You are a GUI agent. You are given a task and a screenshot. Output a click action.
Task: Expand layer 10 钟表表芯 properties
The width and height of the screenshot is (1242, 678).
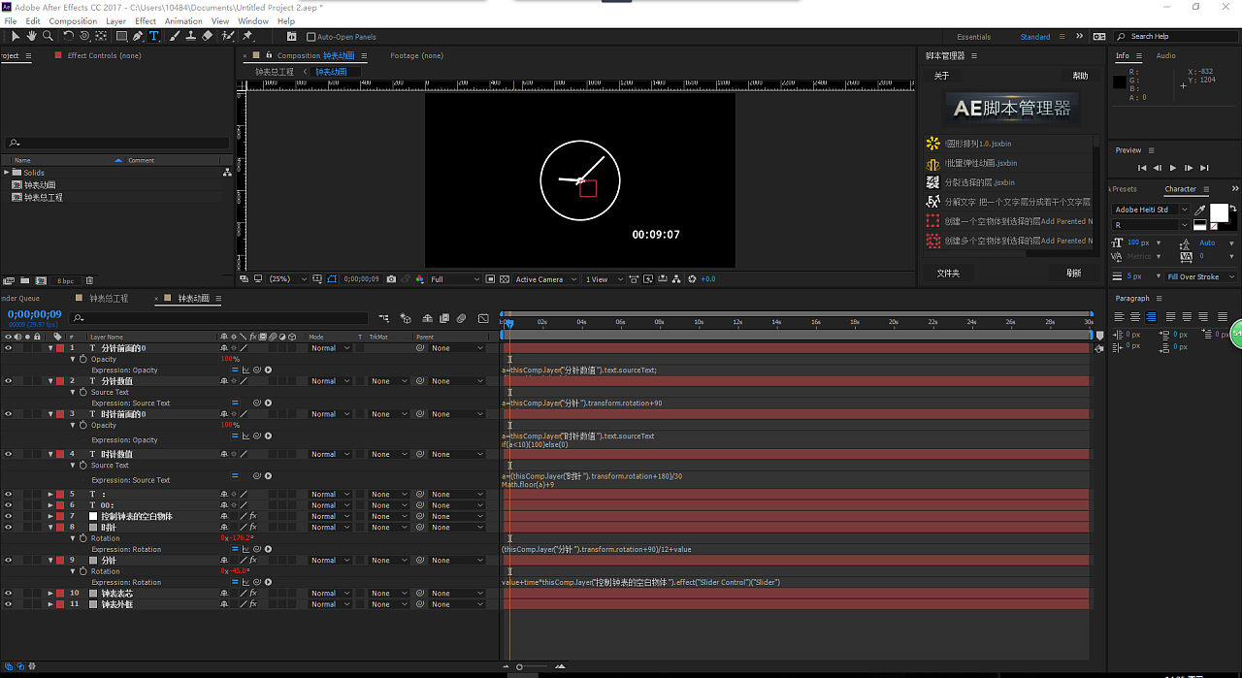click(x=50, y=593)
